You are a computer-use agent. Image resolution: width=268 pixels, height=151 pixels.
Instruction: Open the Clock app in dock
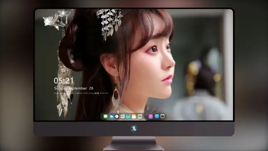pyautogui.click(x=117, y=116)
